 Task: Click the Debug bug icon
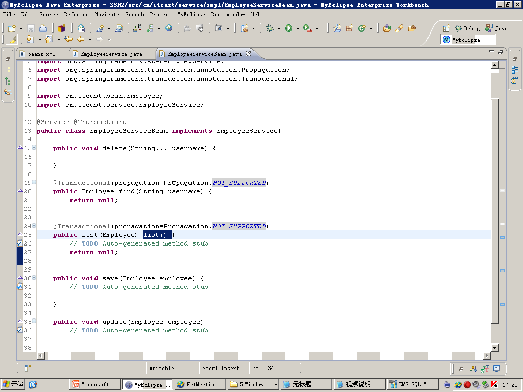[x=270, y=29]
